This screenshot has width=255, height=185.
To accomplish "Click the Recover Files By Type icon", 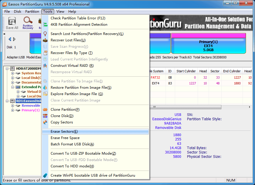I will click(x=45, y=53).
